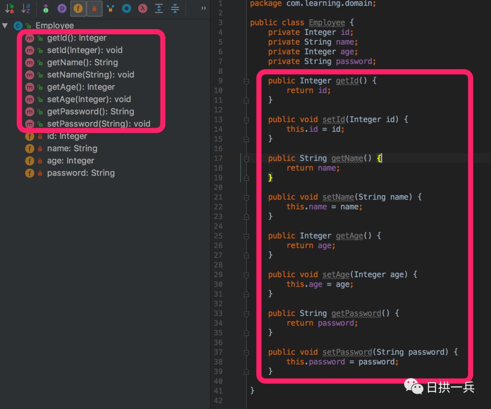Screen dimensions: 491x409
Task: Click 'this.password = password;' statement
Action: 342,362
